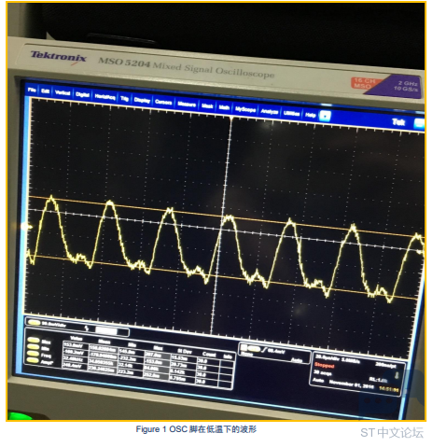Screen dimensions: 432x447
Task: Click the yellow time readout
Action: tap(388, 389)
